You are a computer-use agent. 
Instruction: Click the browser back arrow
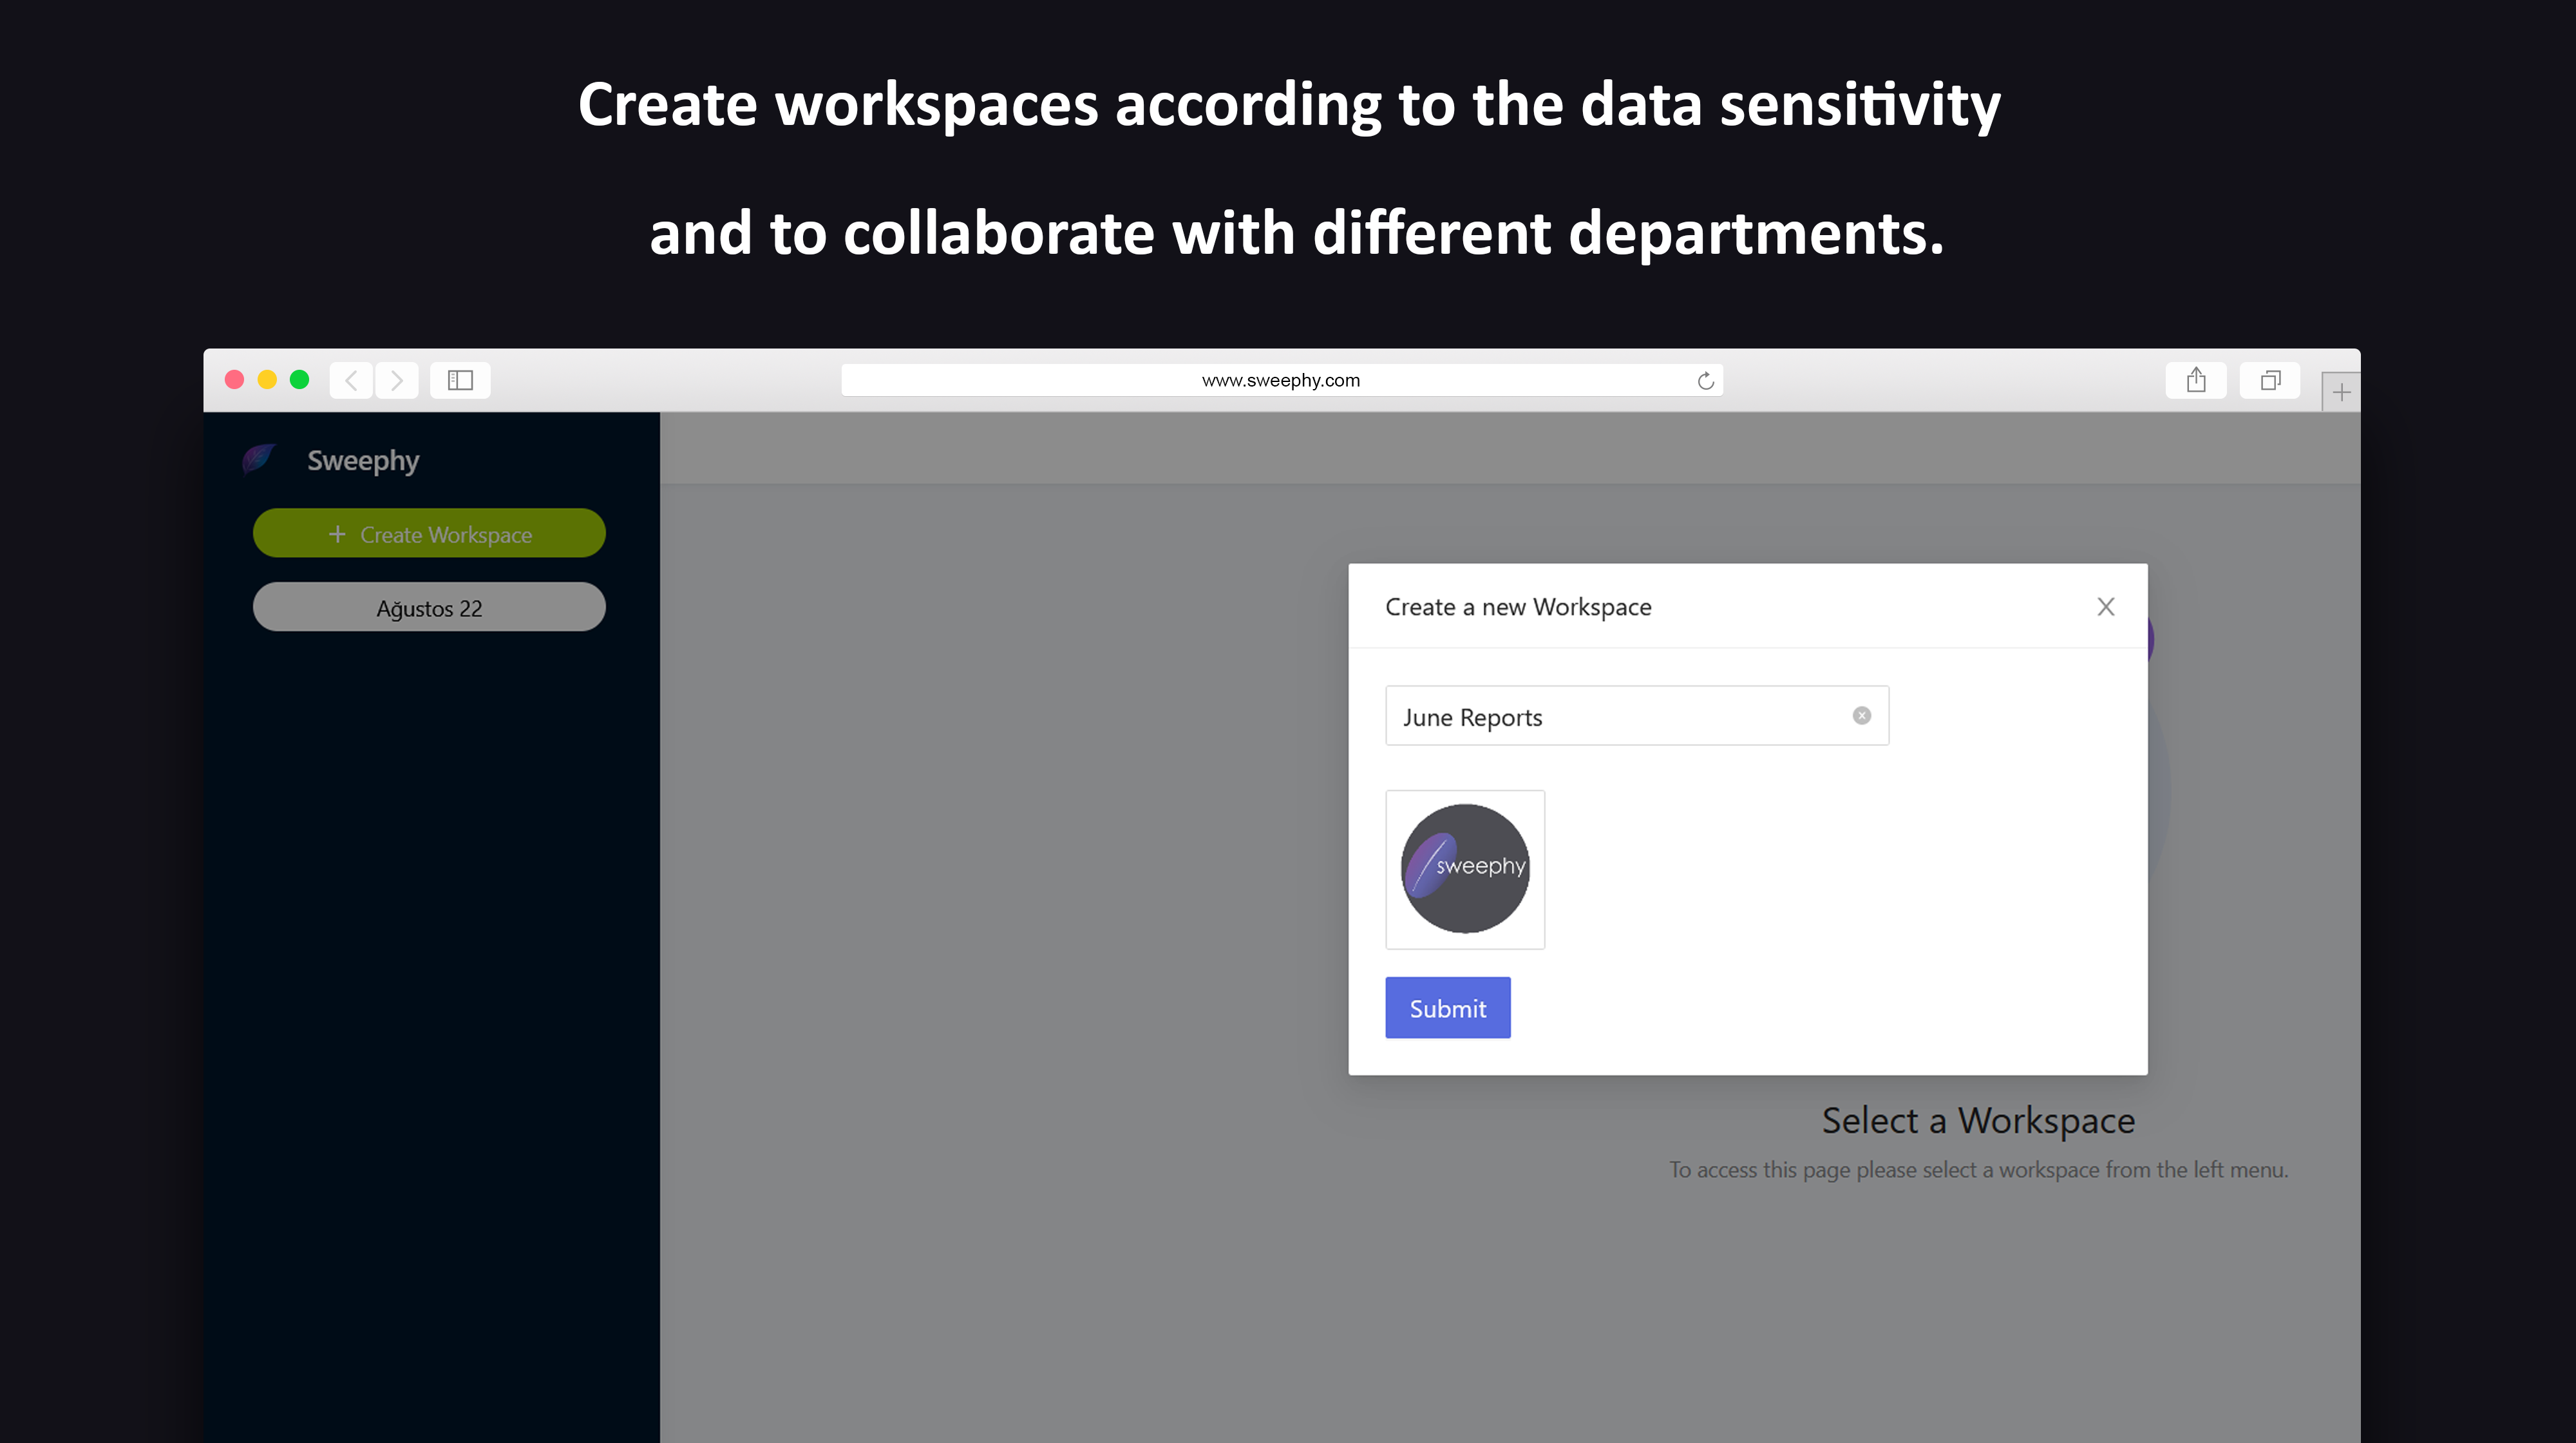click(351, 380)
